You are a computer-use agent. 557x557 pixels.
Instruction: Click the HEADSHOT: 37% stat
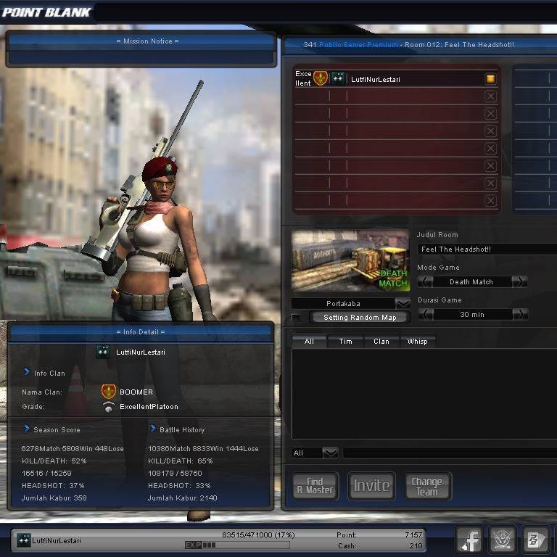(x=53, y=485)
